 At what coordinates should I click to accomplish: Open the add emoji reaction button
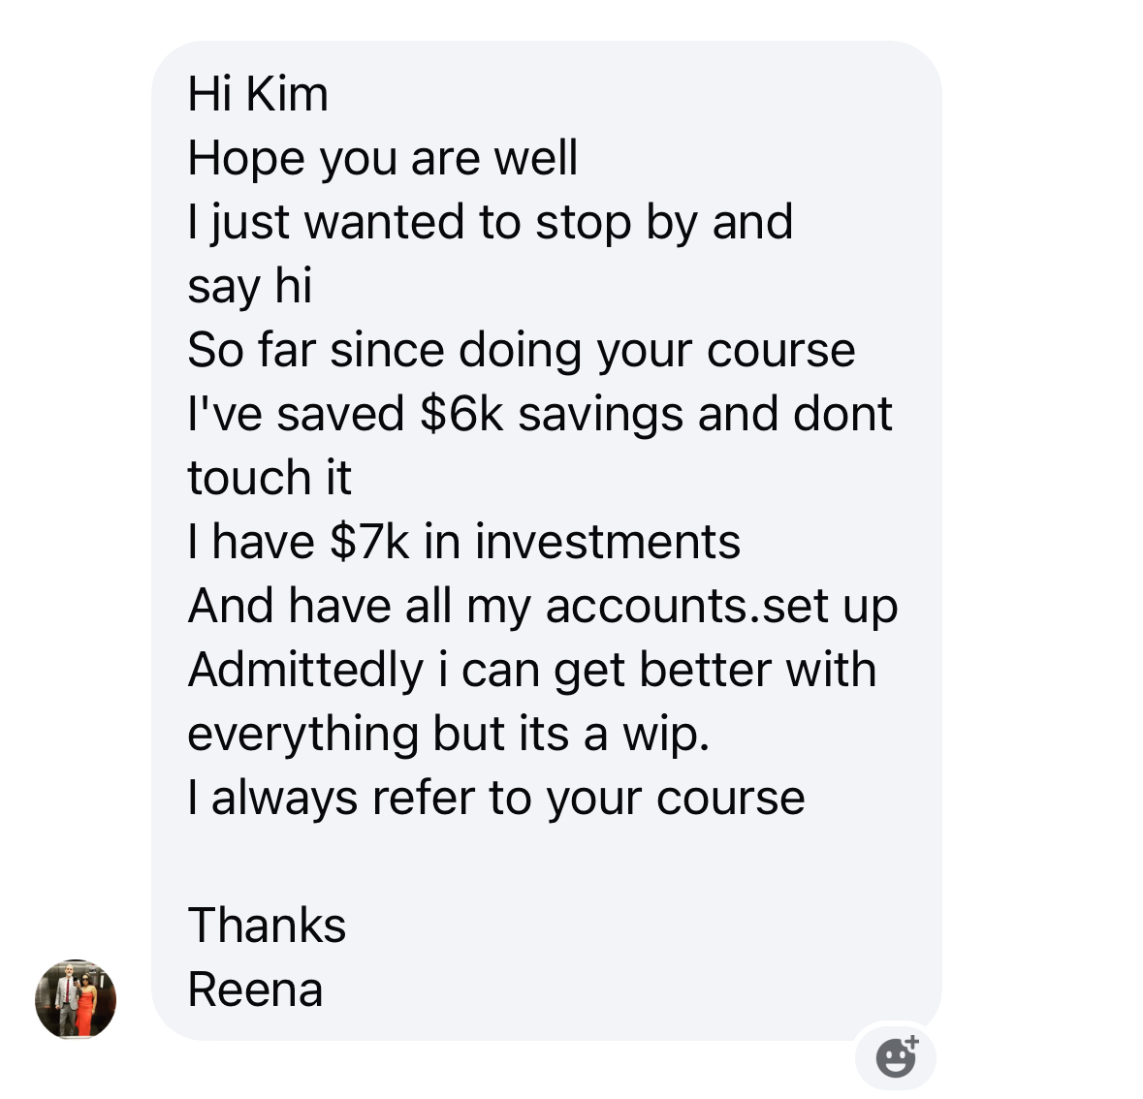point(896,1056)
